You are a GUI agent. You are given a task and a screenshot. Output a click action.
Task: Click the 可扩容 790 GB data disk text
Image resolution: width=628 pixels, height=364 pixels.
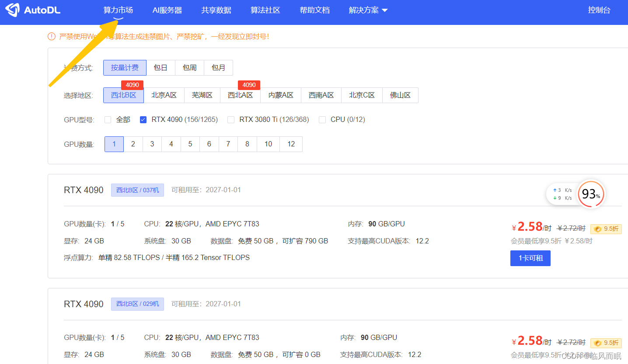[x=305, y=241]
